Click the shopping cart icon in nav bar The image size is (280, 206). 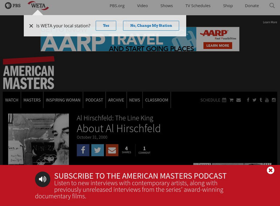(231, 100)
